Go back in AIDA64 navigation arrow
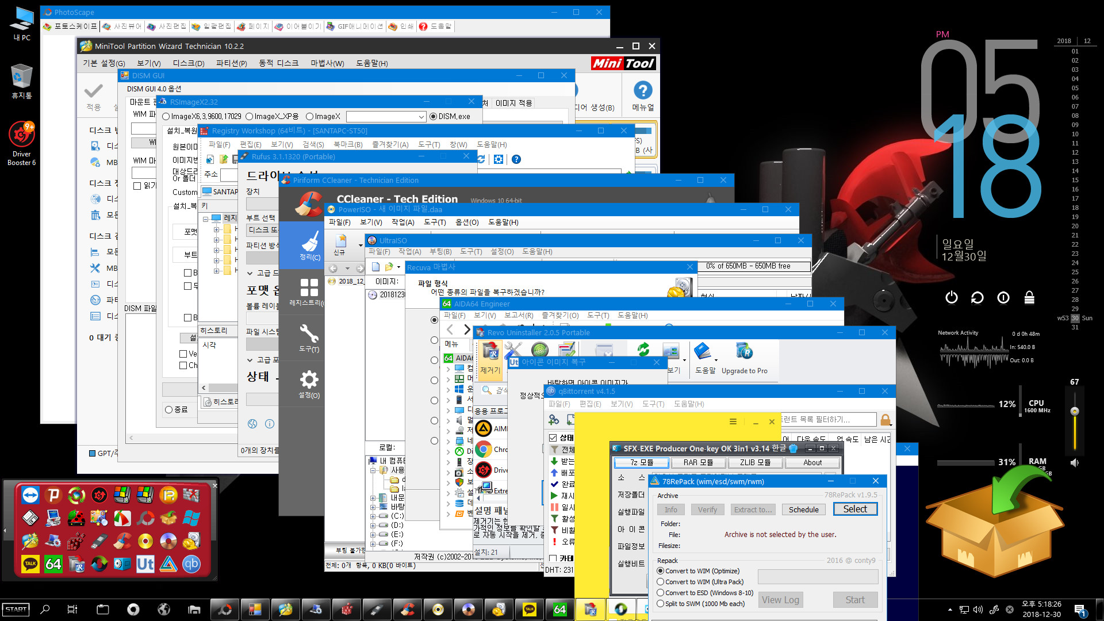Image resolution: width=1104 pixels, height=621 pixels. (x=450, y=329)
